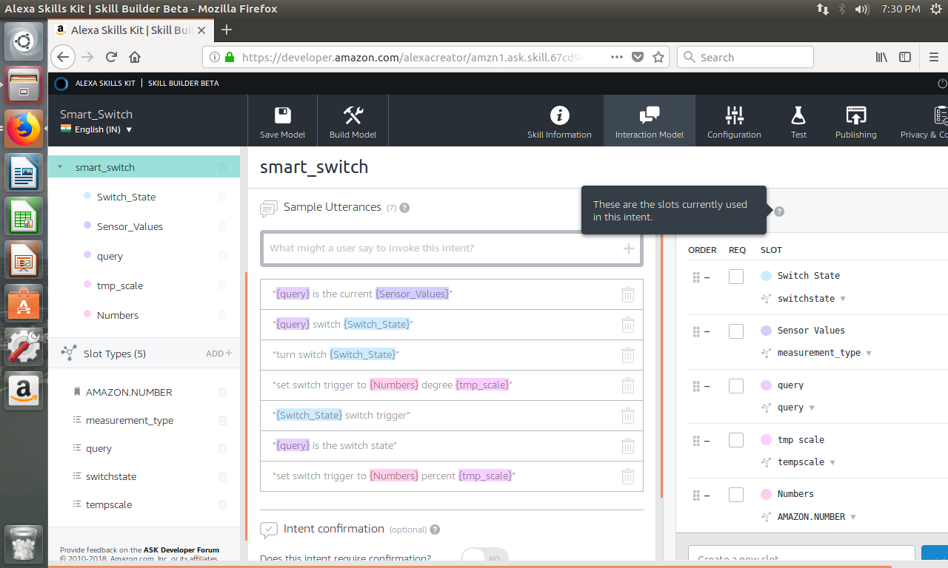Click Firefox home button

(x=135, y=57)
